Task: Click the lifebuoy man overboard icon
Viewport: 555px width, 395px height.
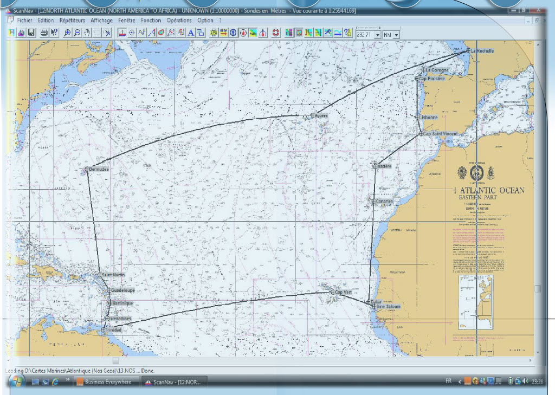Action: pyautogui.click(x=275, y=33)
